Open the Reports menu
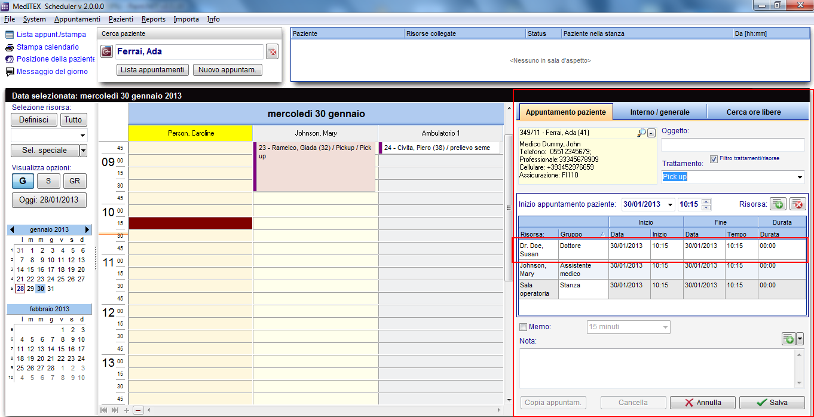 coord(154,19)
